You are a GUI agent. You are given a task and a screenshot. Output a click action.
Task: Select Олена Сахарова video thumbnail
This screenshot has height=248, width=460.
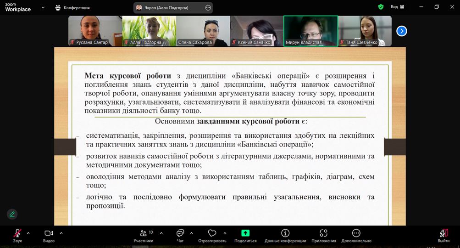pos(203,31)
